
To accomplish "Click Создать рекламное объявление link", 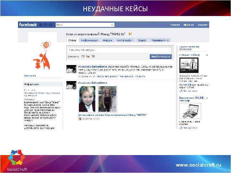I will coord(189,48).
